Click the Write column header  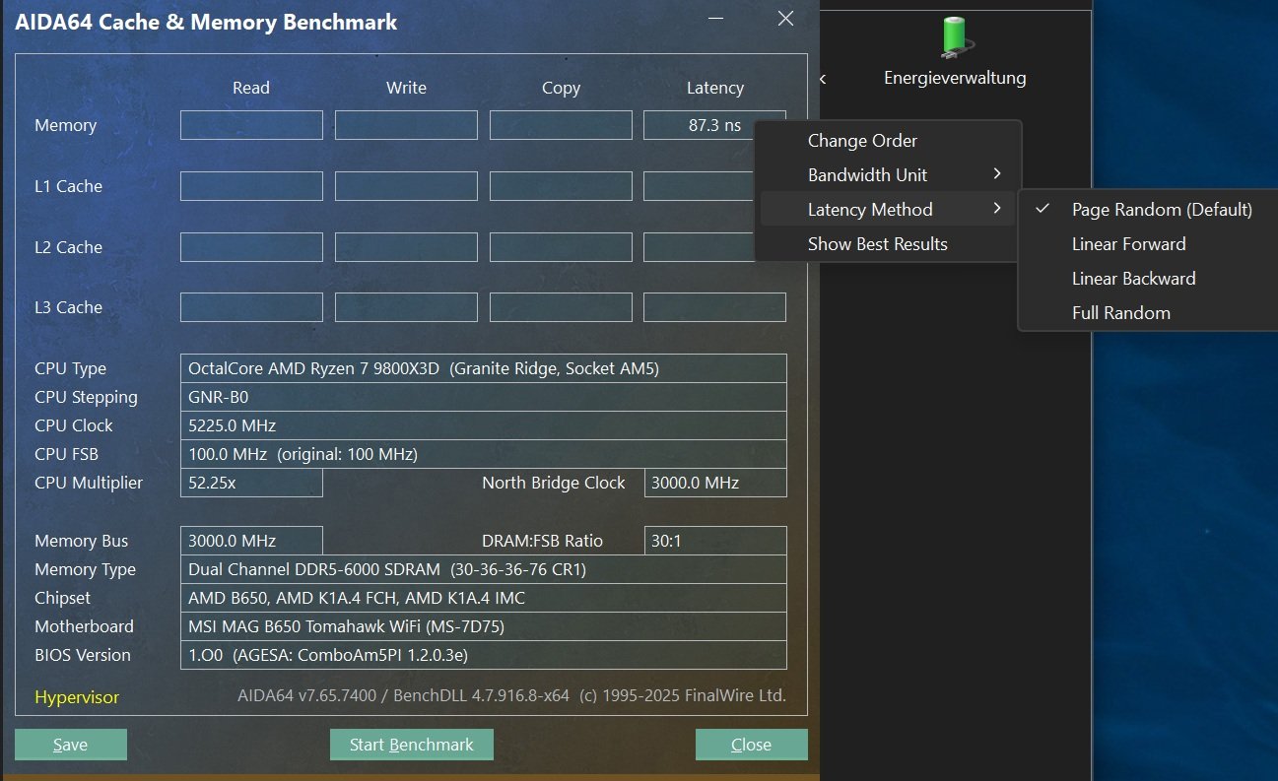coord(406,88)
